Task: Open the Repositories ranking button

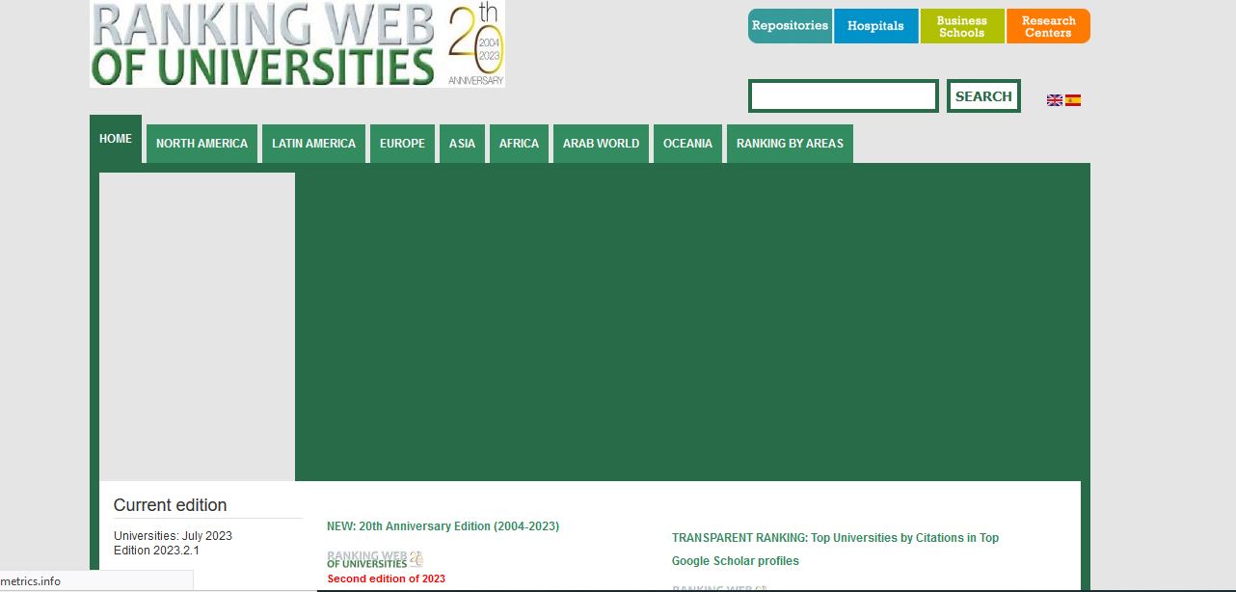Action: 790,26
